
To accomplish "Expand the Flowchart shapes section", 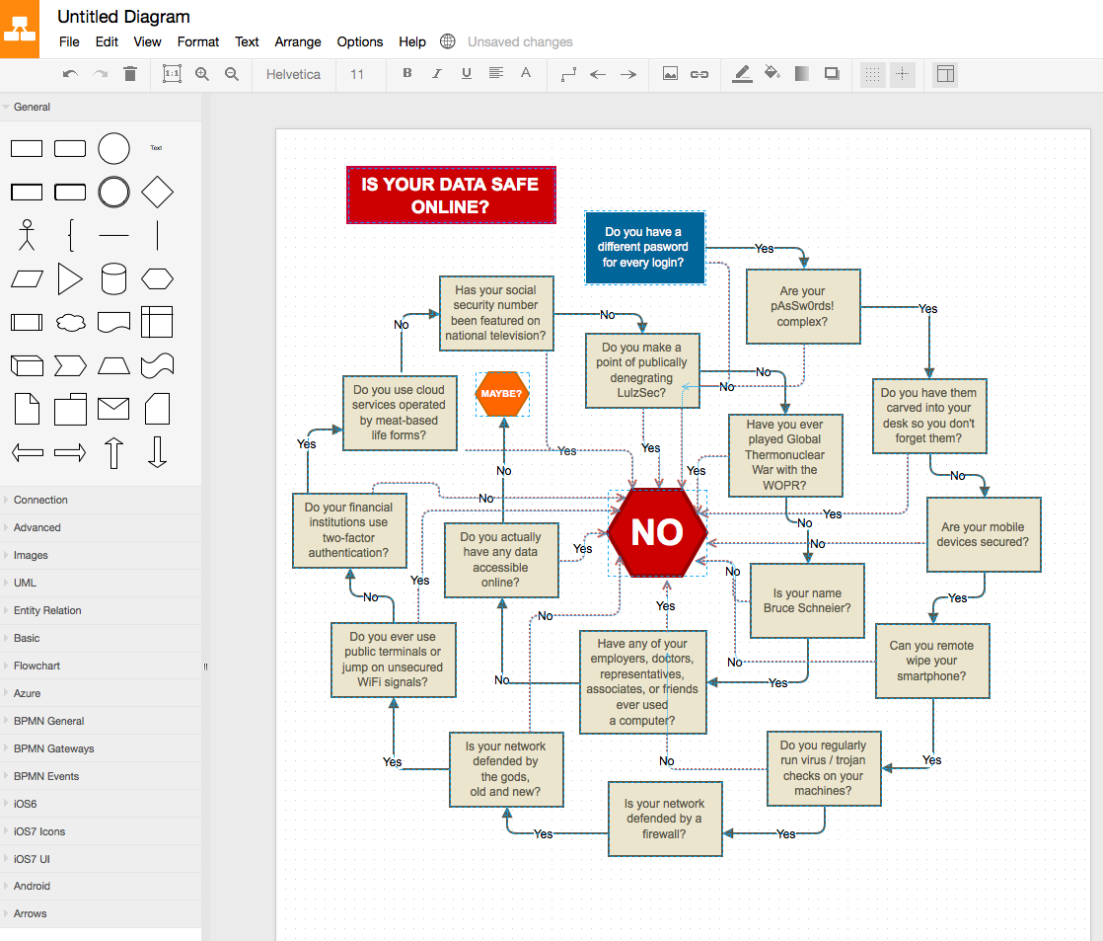I will 37,666.
